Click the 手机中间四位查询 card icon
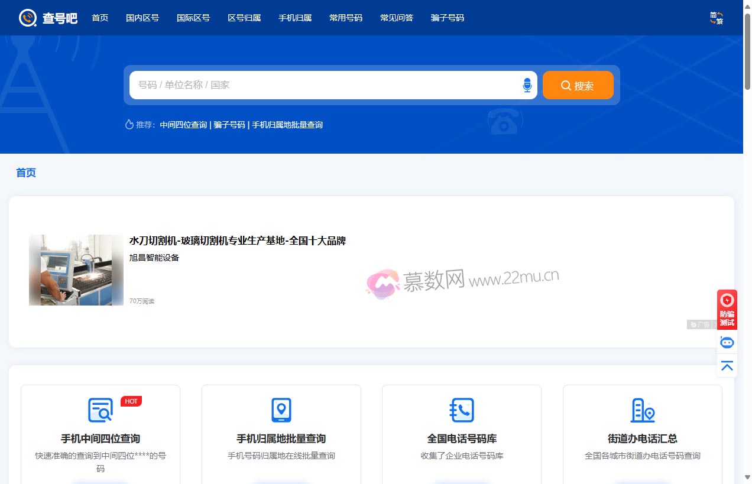The width and height of the screenshot is (752, 484). 100,410
